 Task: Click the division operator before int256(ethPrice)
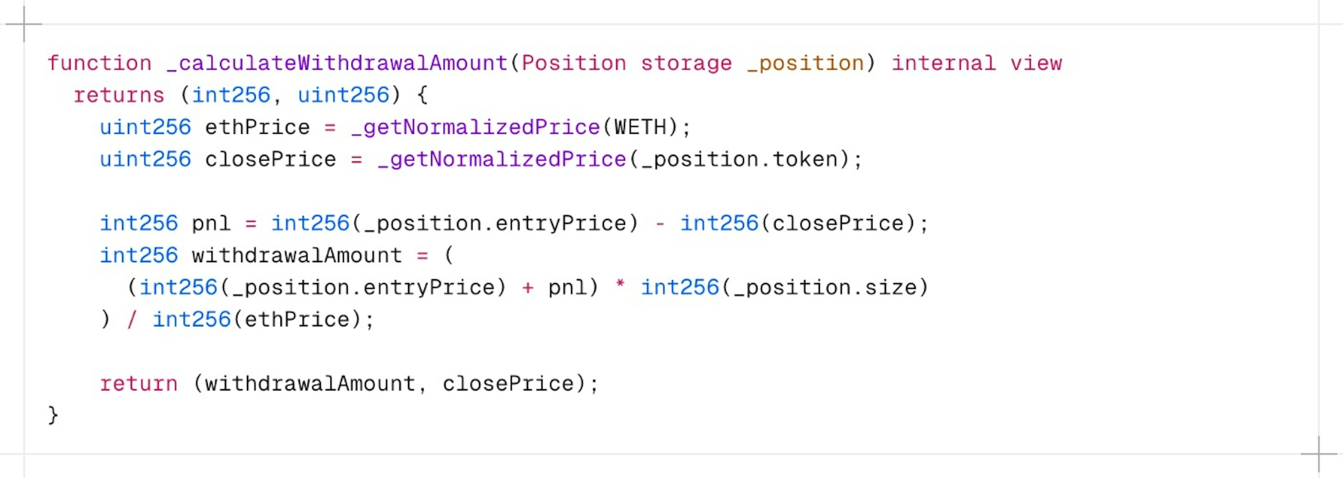[132, 320]
